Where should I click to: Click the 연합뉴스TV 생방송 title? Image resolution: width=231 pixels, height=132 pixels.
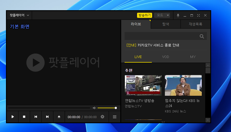140,101
